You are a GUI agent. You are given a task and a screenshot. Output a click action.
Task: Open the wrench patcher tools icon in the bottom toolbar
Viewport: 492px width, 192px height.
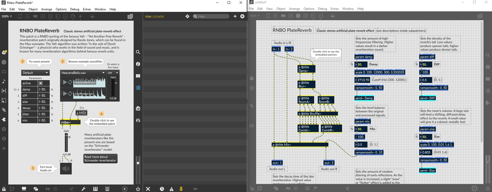pos(83,189)
